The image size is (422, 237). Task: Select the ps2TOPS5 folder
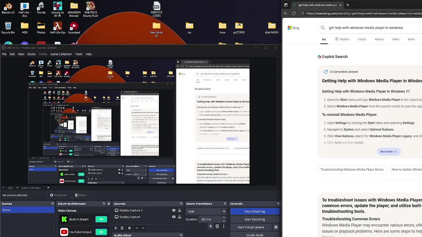click(239, 28)
